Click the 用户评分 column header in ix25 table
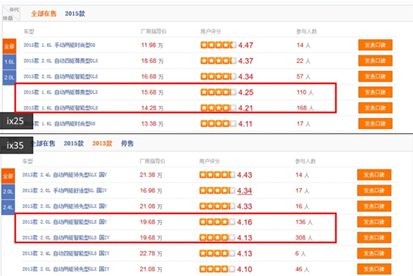This screenshot has height=276, width=413. point(210,32)
